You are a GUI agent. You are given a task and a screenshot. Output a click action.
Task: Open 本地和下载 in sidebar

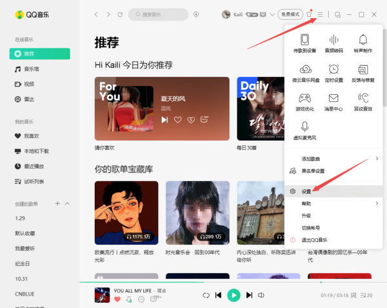point(40,151)
